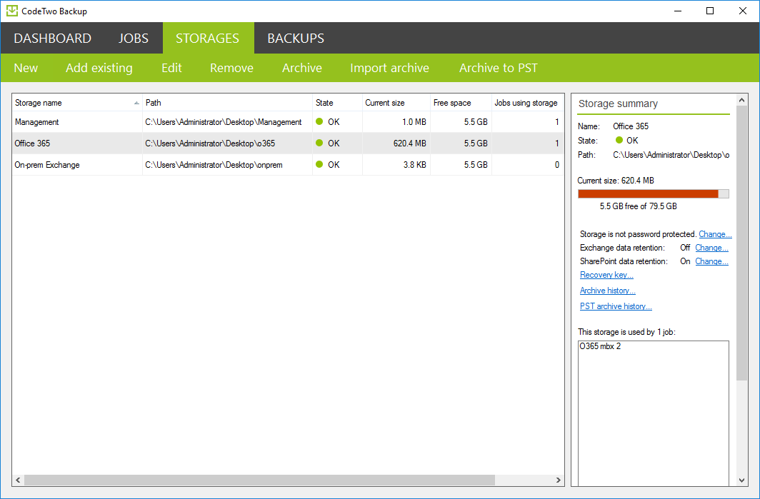
Task: Select the Office 365 storage name in the table
Action: [32, 143]
